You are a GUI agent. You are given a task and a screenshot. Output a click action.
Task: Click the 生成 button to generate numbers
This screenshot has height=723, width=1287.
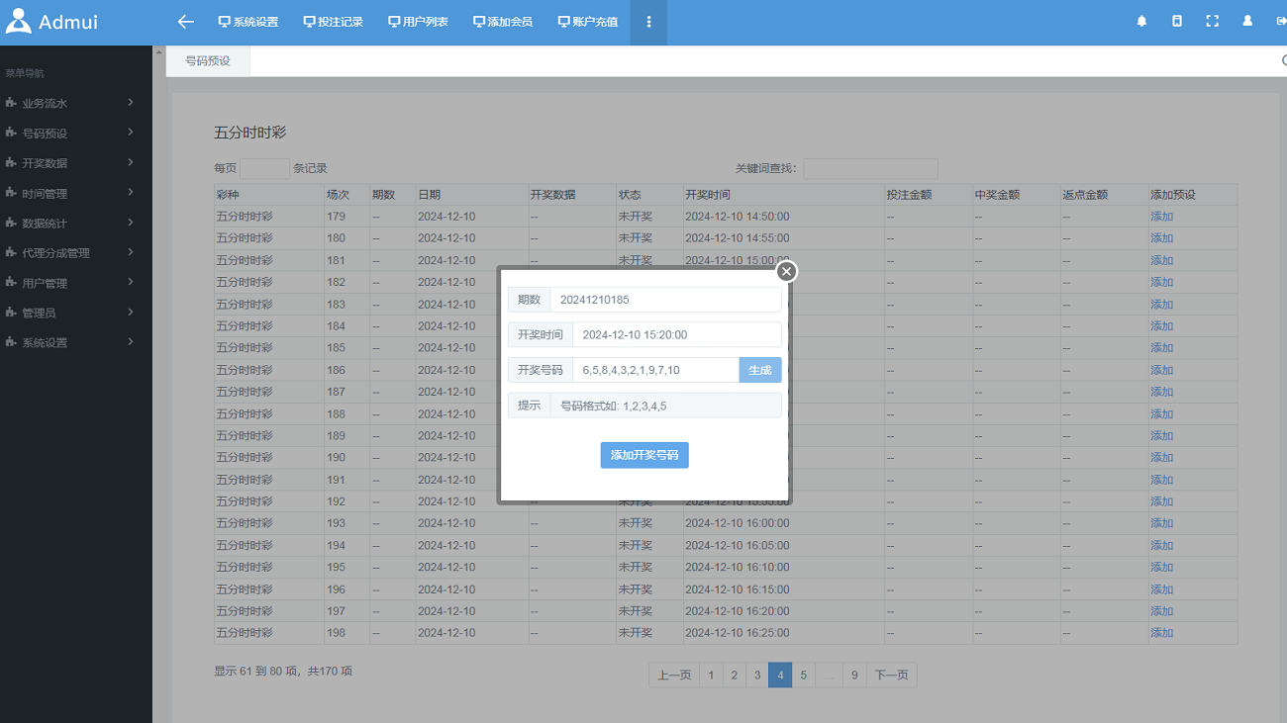point(759,370)
